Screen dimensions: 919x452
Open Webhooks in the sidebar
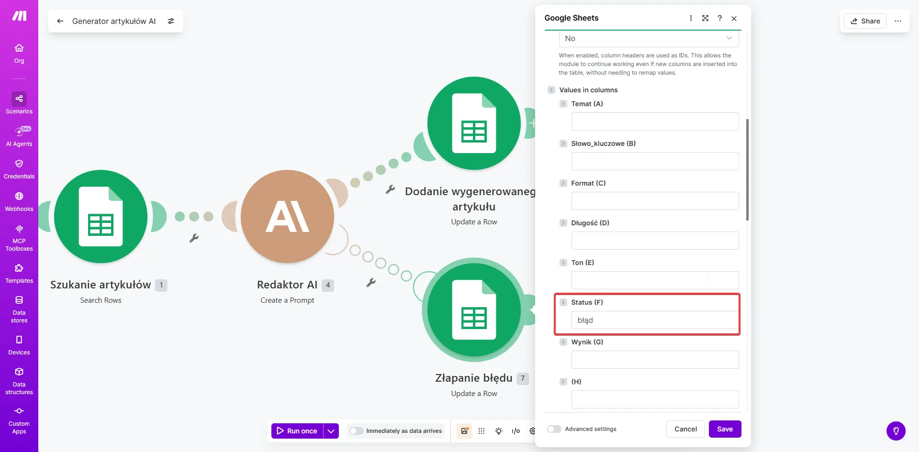click(19, 202)
